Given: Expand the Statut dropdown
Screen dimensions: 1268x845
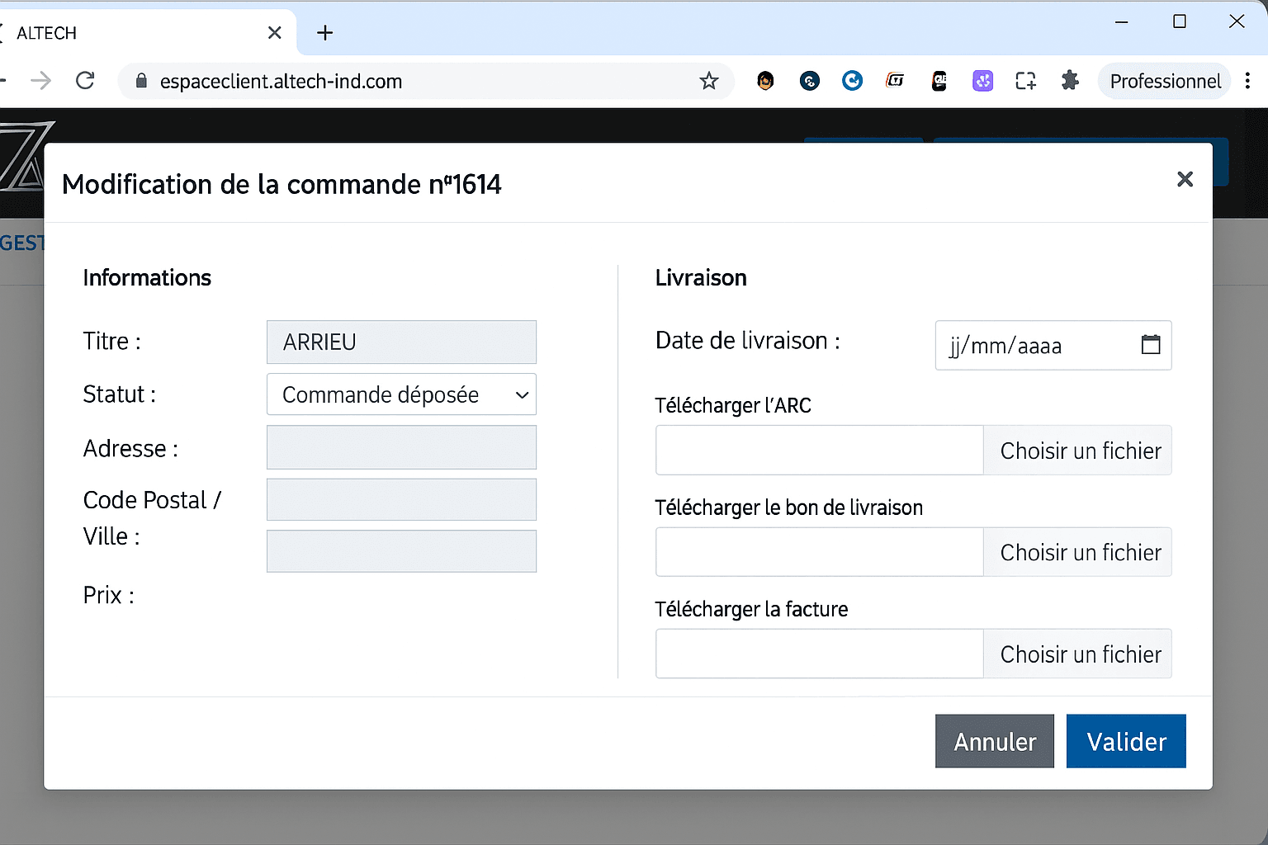Looking at the screenshot, I should click(401, 394).
